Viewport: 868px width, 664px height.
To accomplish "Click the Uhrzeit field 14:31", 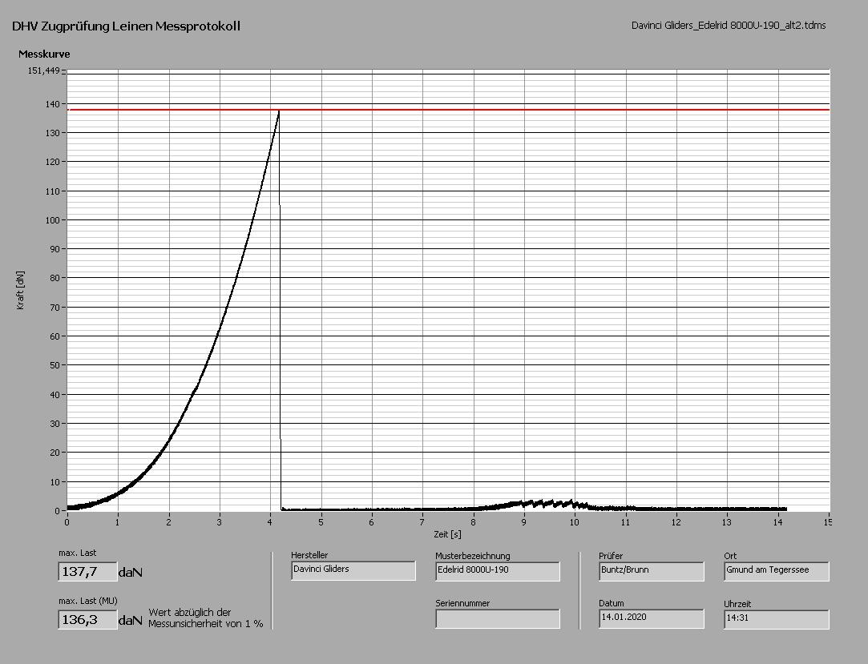I will [x=777, y=619].
